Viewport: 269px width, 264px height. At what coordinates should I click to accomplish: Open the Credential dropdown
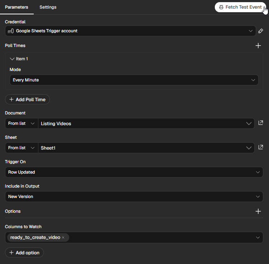(131, 31)
